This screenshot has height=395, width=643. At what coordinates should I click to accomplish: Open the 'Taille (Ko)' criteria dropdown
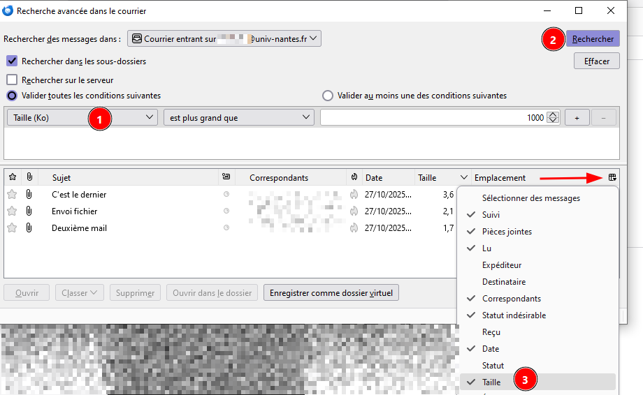pyautogui.click(x=82, y=118)
